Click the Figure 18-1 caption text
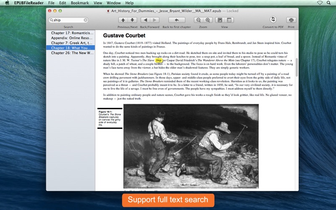The width and height of the screenshot is (336, 210). pos(110,118)
